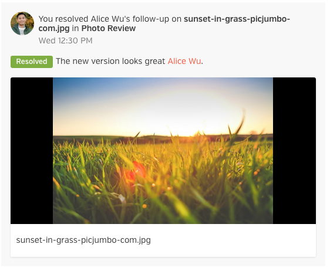Click the white attachment card footer area
This screenshot has width=330, height=268.
click(163, 240)
